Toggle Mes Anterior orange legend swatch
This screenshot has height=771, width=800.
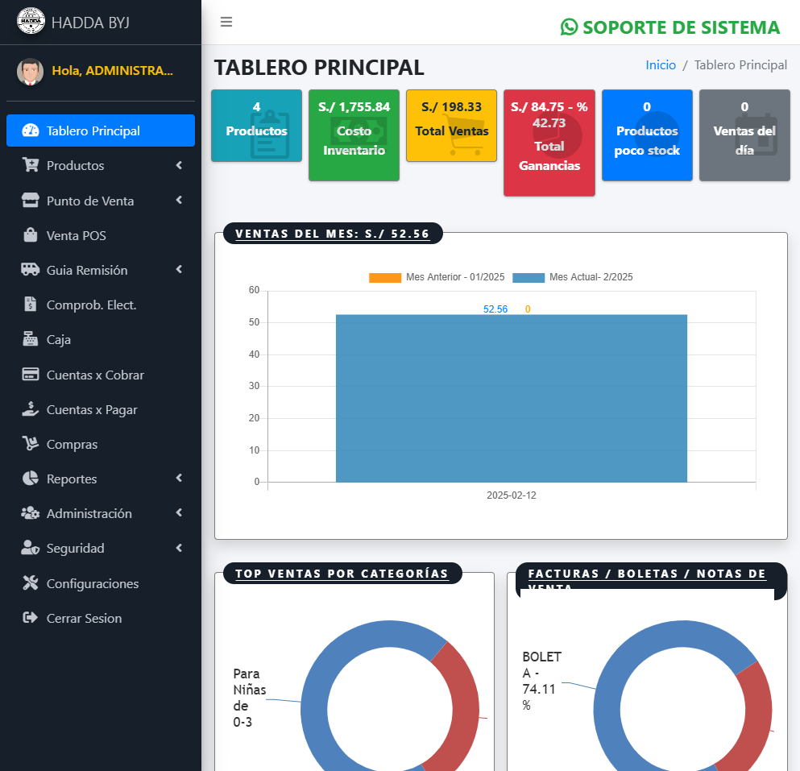(x=385, y=278)
